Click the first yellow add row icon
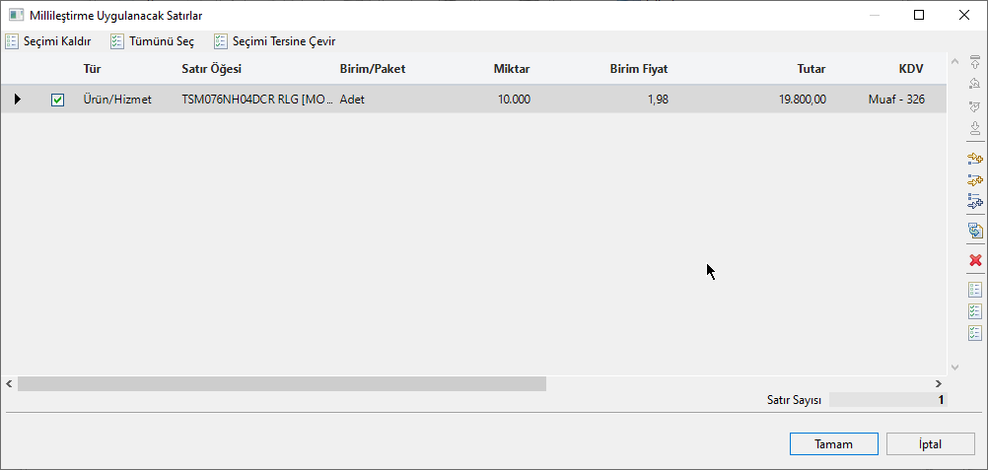The height and width of the screenshot is (470, 988). (975, 158)
